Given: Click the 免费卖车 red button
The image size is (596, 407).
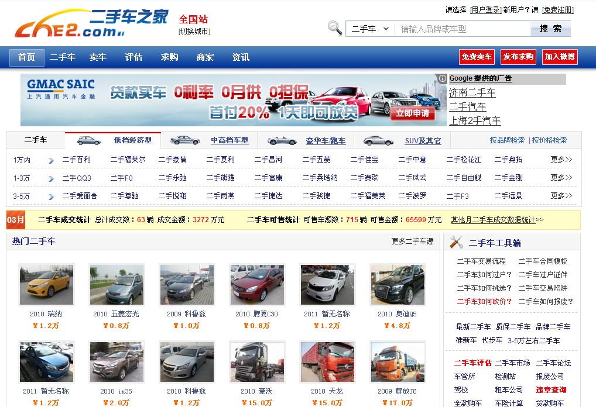Looking at the screenshot, I should 477,57.
